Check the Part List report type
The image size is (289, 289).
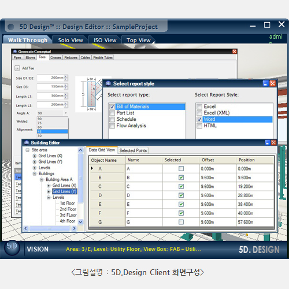[x=112, y=113]
